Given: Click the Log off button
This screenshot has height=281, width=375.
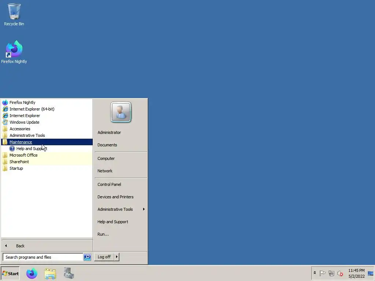Looking at the screenshot, I should point(104,257).
